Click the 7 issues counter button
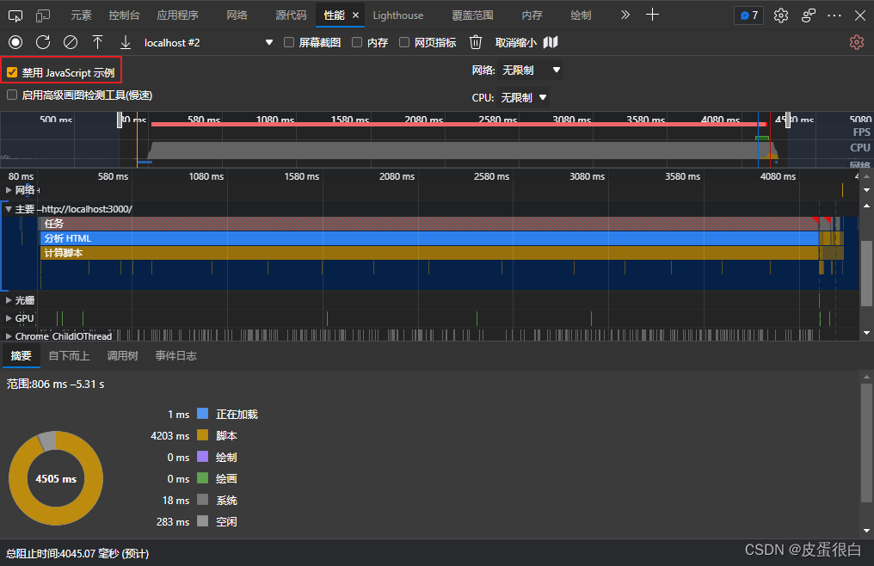This screenshot has width=874, height=566. pyautogui.click(x=748, y=15)
